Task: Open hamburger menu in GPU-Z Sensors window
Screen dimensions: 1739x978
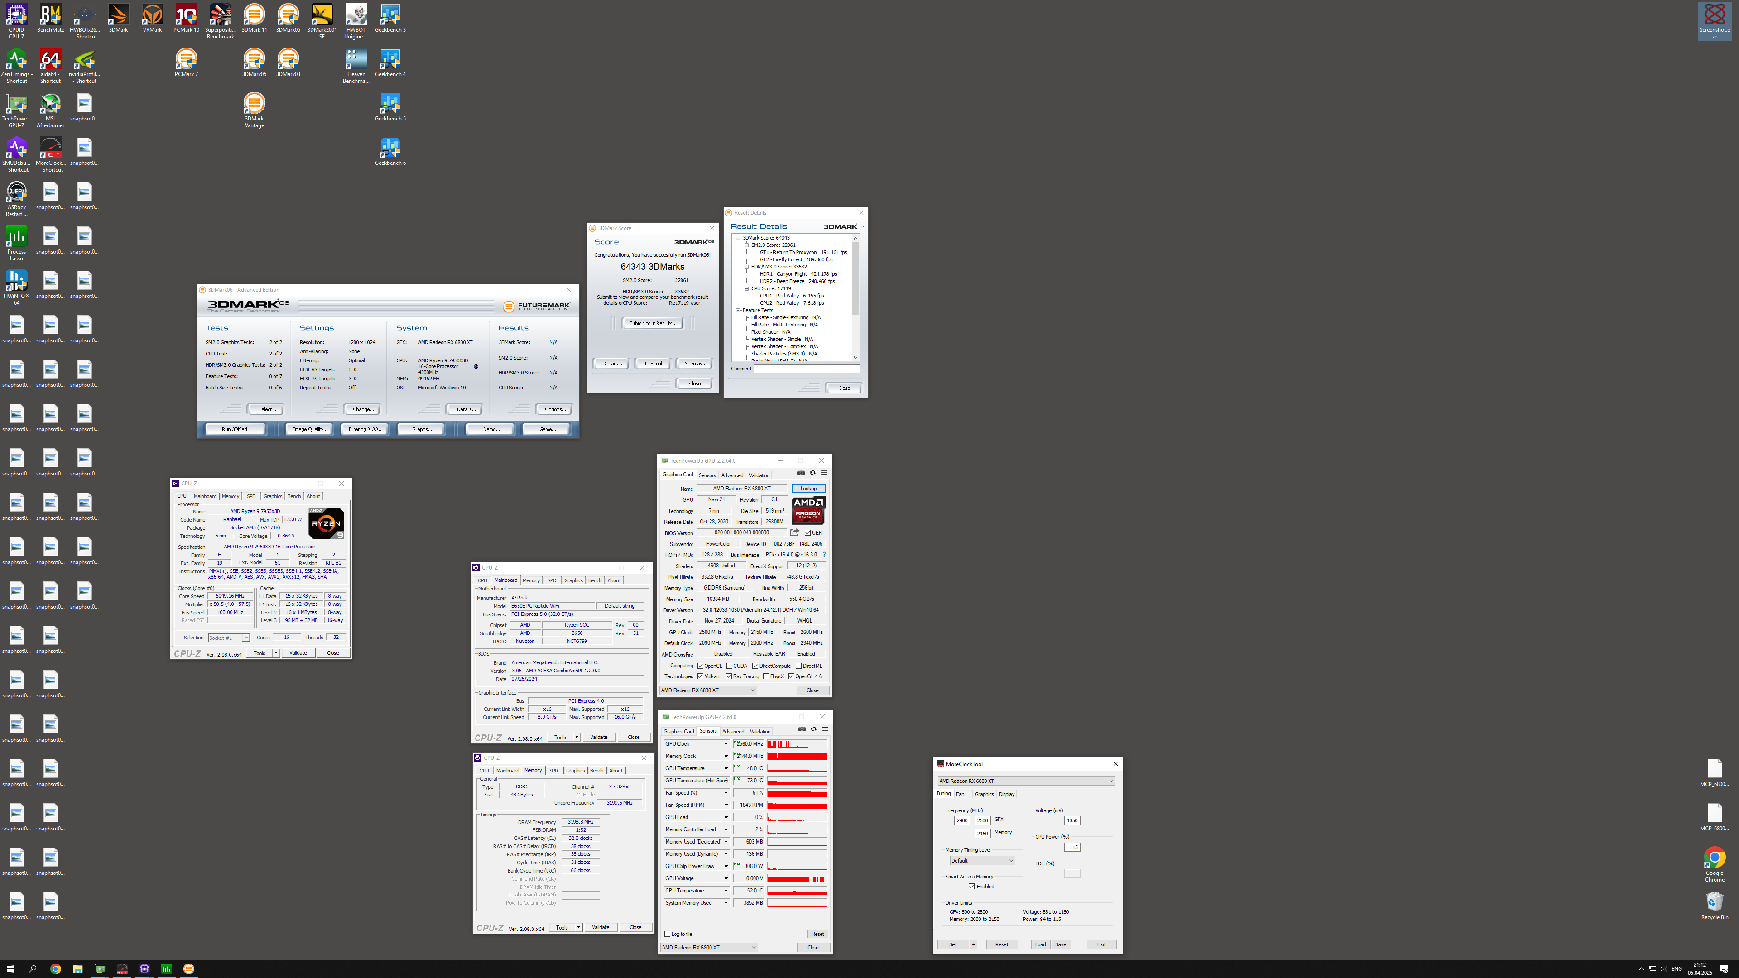Action: (825, 729)
